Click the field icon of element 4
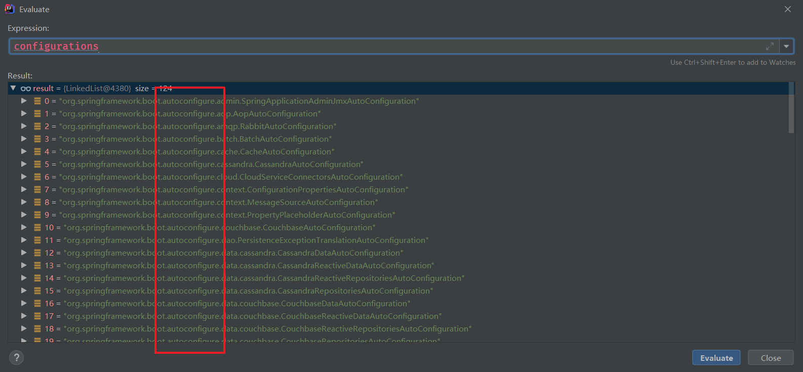Image resolution: width=803 pixels, height=372 pixels. [x=37, y=152]
